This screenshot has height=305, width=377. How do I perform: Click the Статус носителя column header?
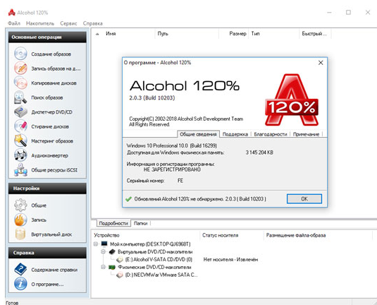pyautogui.click(x=232, y=235)
